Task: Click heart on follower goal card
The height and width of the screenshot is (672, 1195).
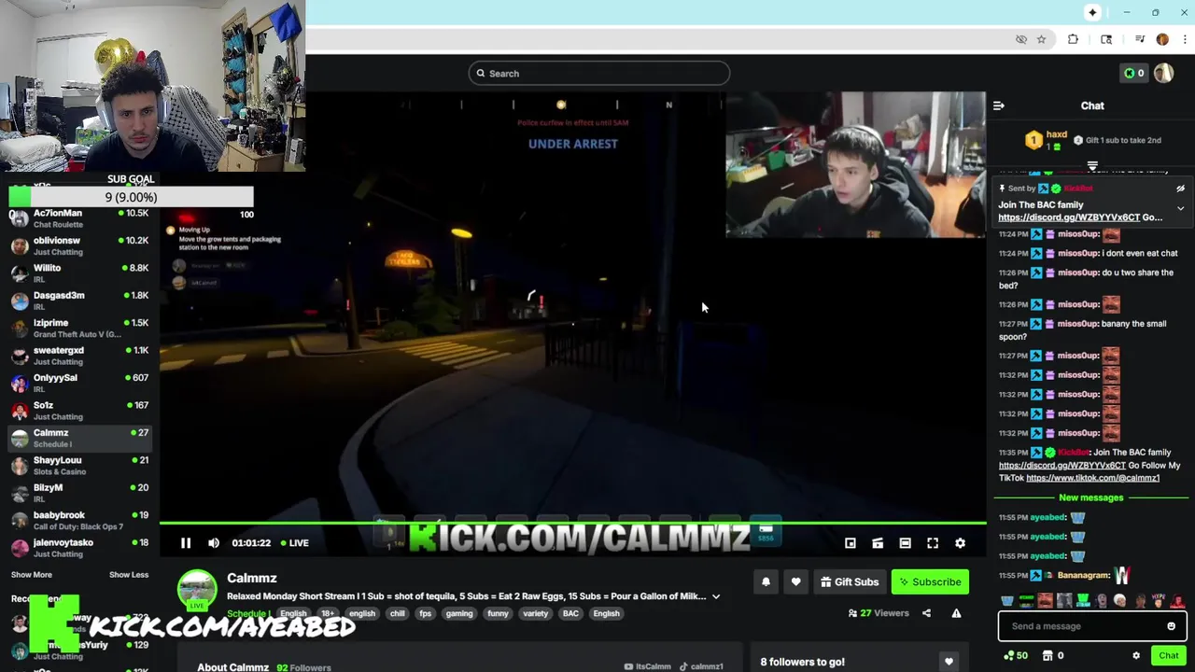Action: (949, 662)
